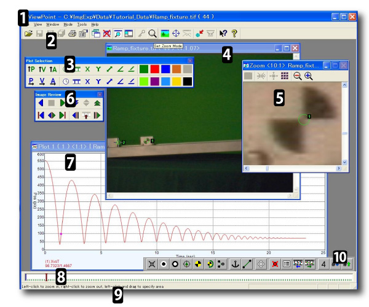The width and height of the screenshot is (369, 307).
Task: Pick the orange color swatch
Action: pyautogui.click(x=177, y=69)
